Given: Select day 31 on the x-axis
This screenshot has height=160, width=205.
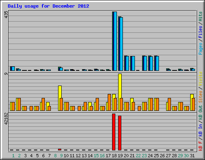Looking at the screenshot, I should (x=192, y=156).
